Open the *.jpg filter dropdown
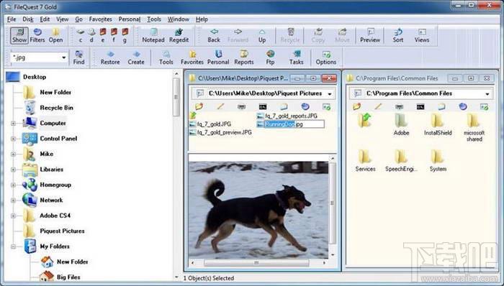504x286 pixels. 63,57
